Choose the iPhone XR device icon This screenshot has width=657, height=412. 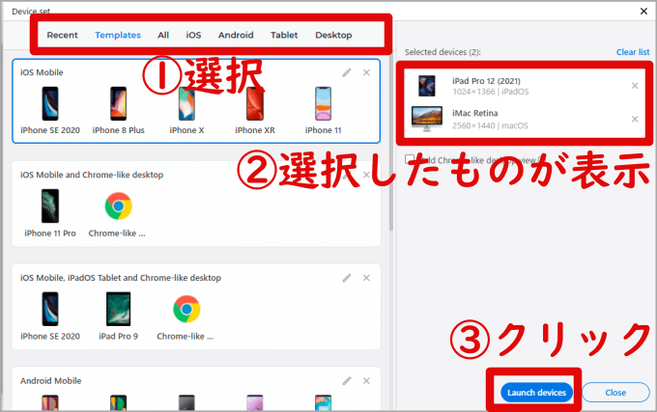tap(255, 104)
